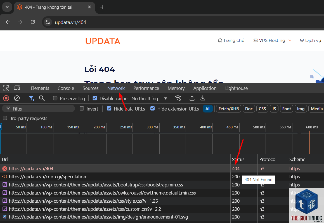Open the Memory panel tab
This screenshot has width=324, height=223.
(x=176, y=88)
